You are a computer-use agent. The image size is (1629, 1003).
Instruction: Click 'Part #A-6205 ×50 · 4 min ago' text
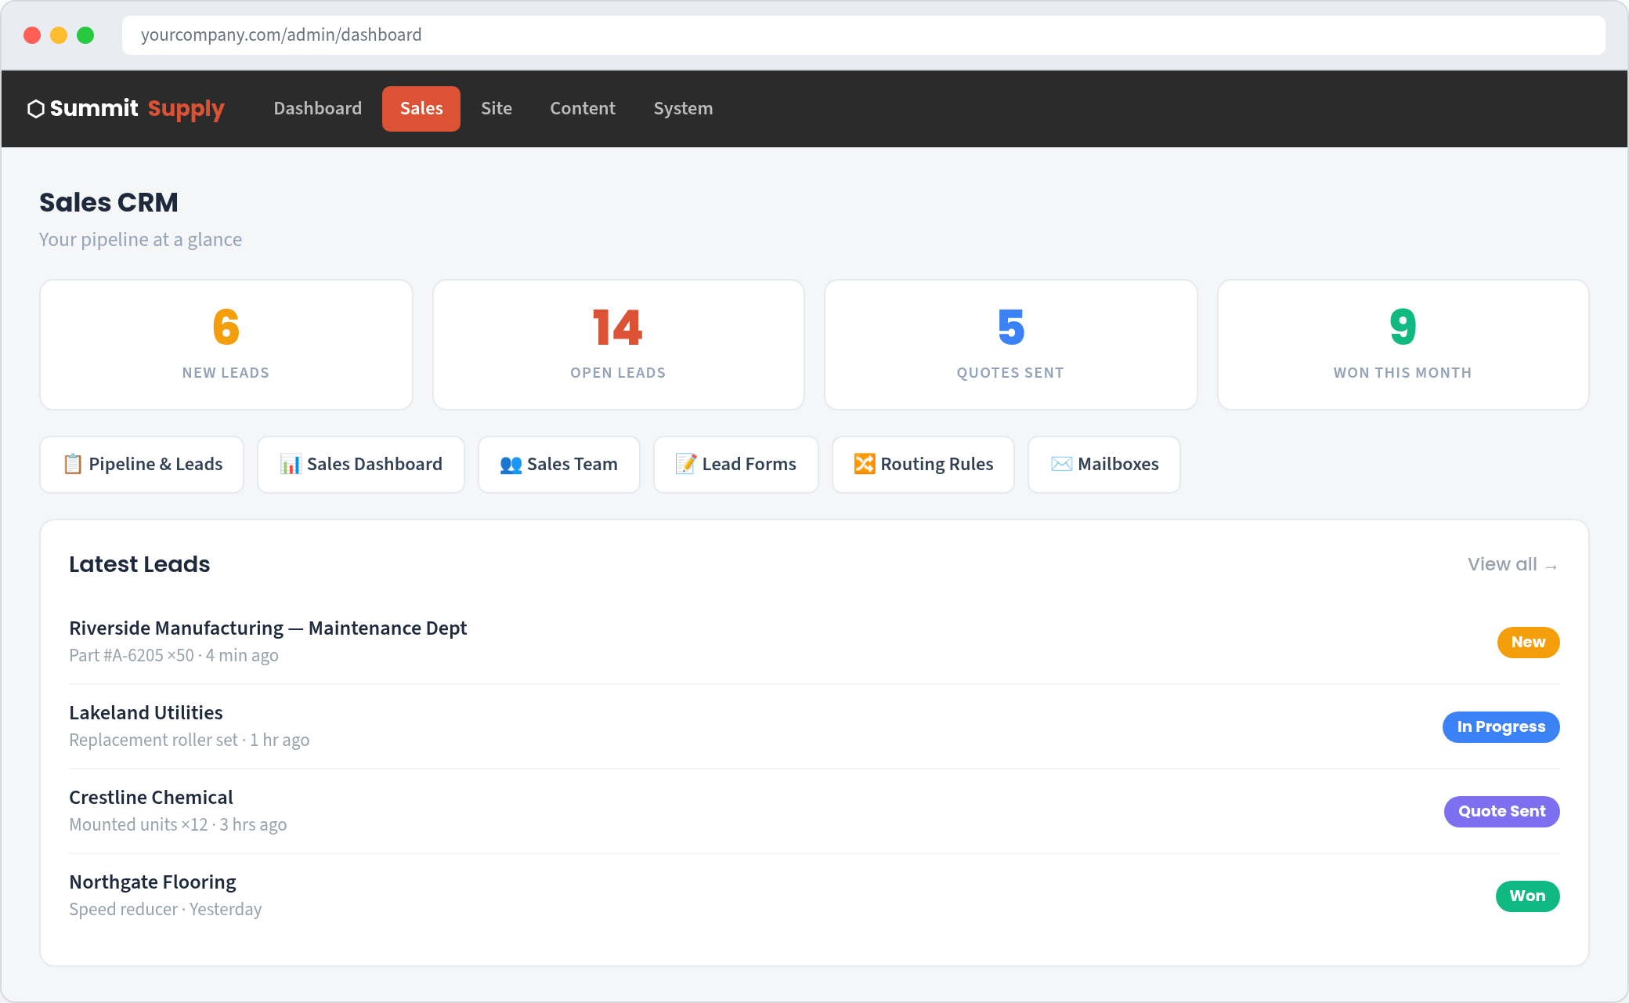click(174, 656)
